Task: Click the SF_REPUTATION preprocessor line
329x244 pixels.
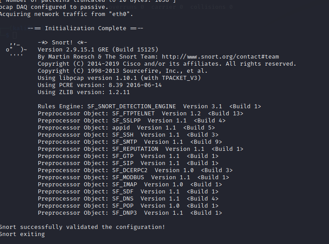Action: click(141, 149)
